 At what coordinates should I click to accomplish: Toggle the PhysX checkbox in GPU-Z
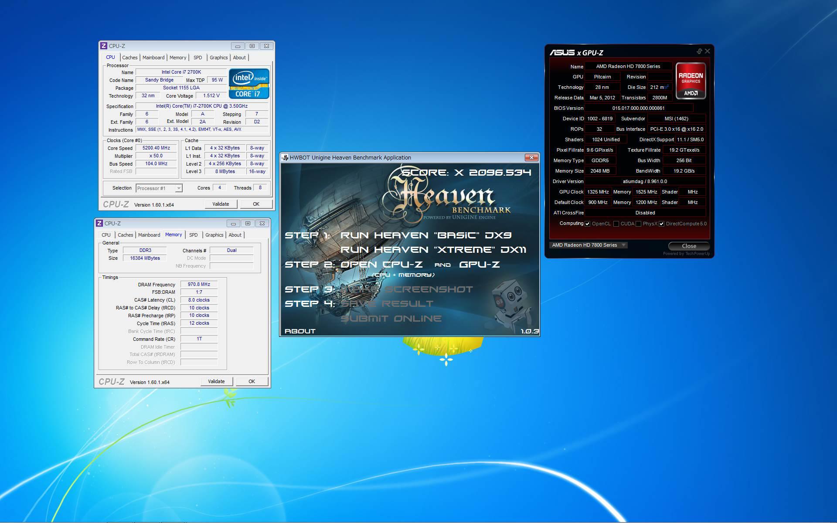638,224
